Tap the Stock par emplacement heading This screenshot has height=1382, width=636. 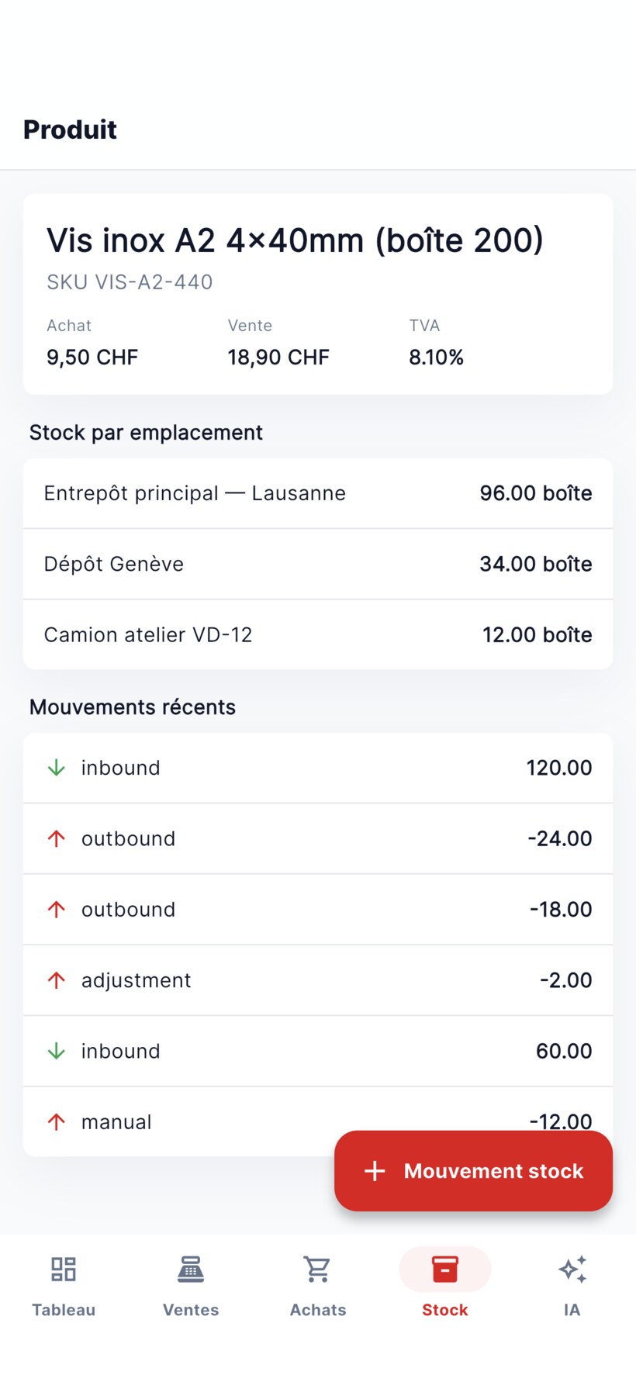pyautogui.click(x=146, y=433)
